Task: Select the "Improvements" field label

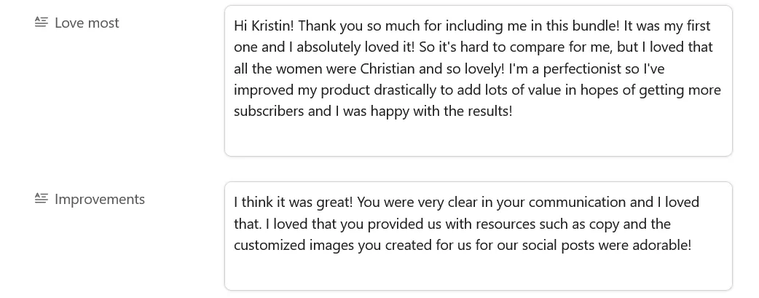Action: coord(100,199)
